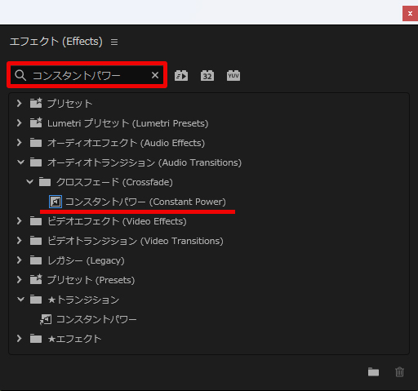Clear the search field with X

pos(155,75)
